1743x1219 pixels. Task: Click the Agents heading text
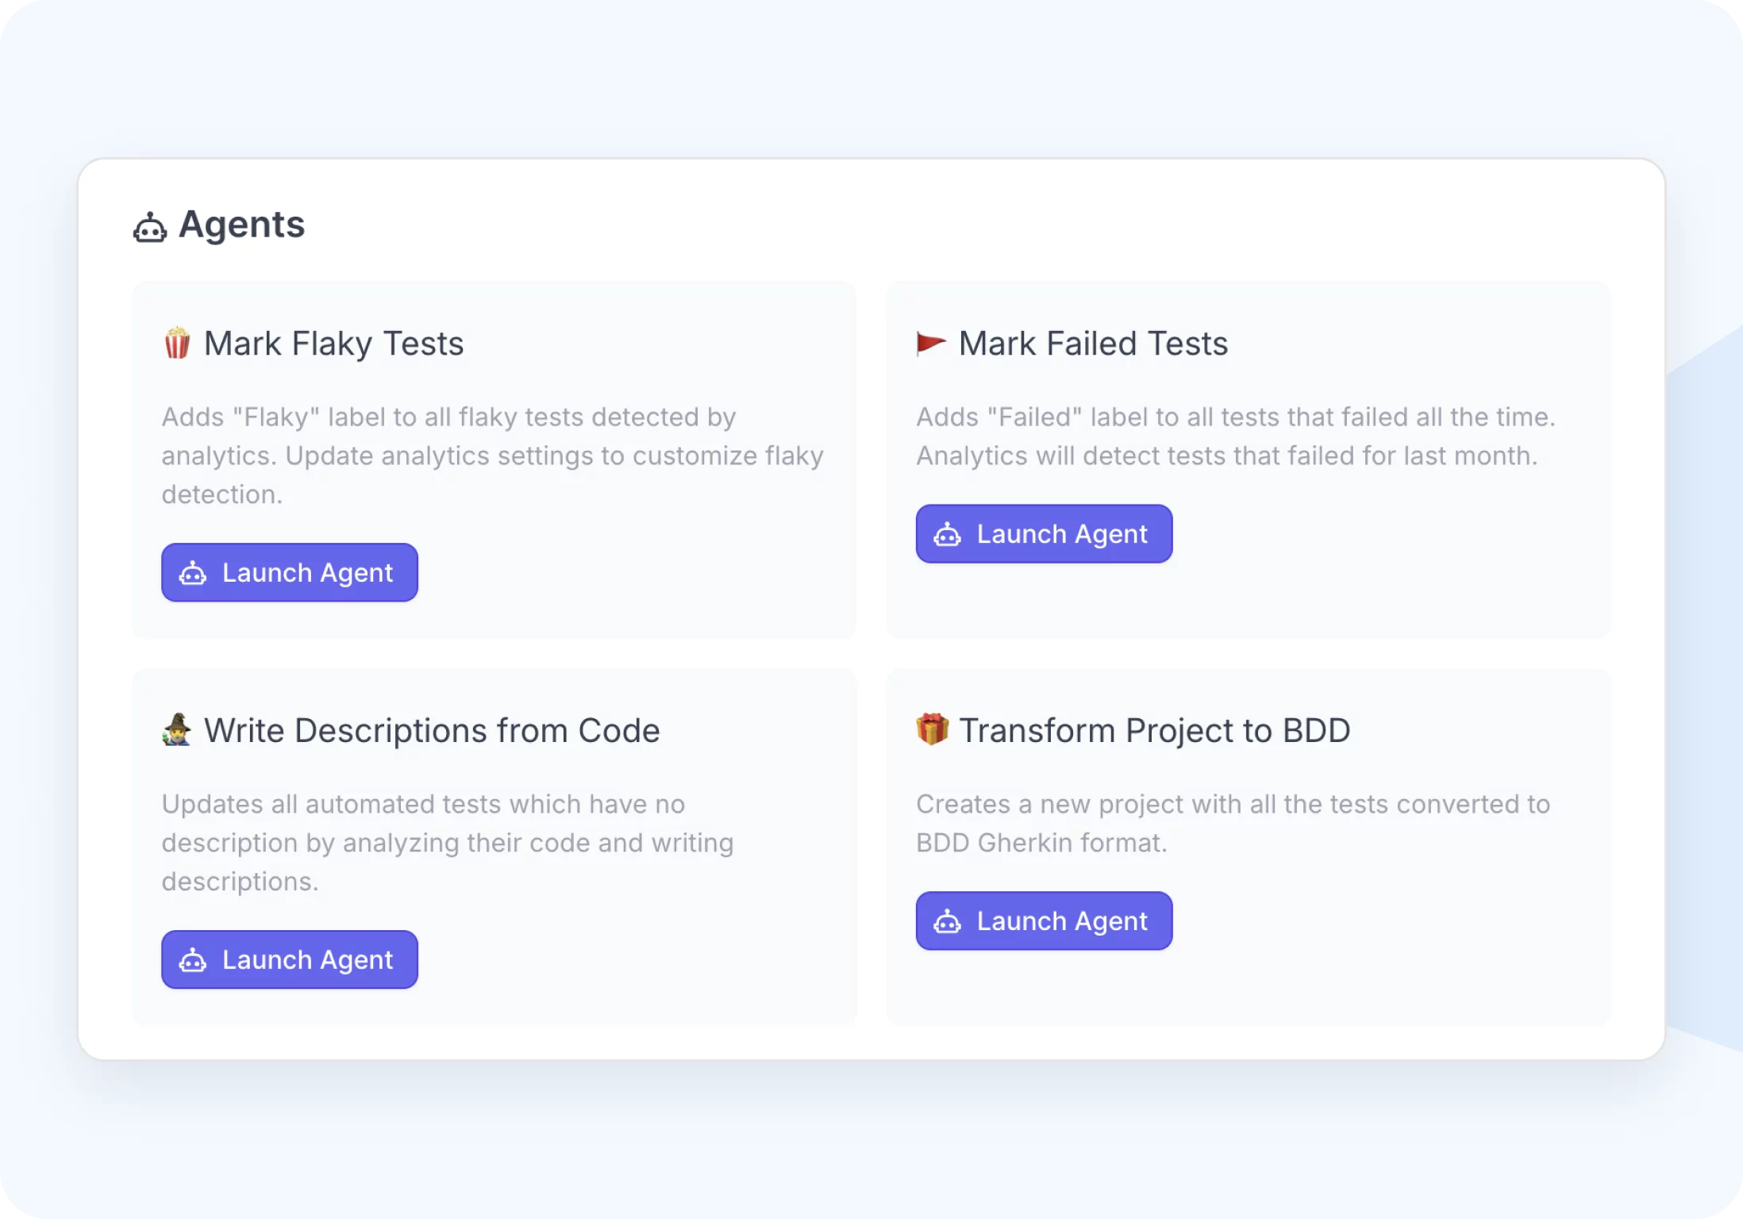coord(241,225)
